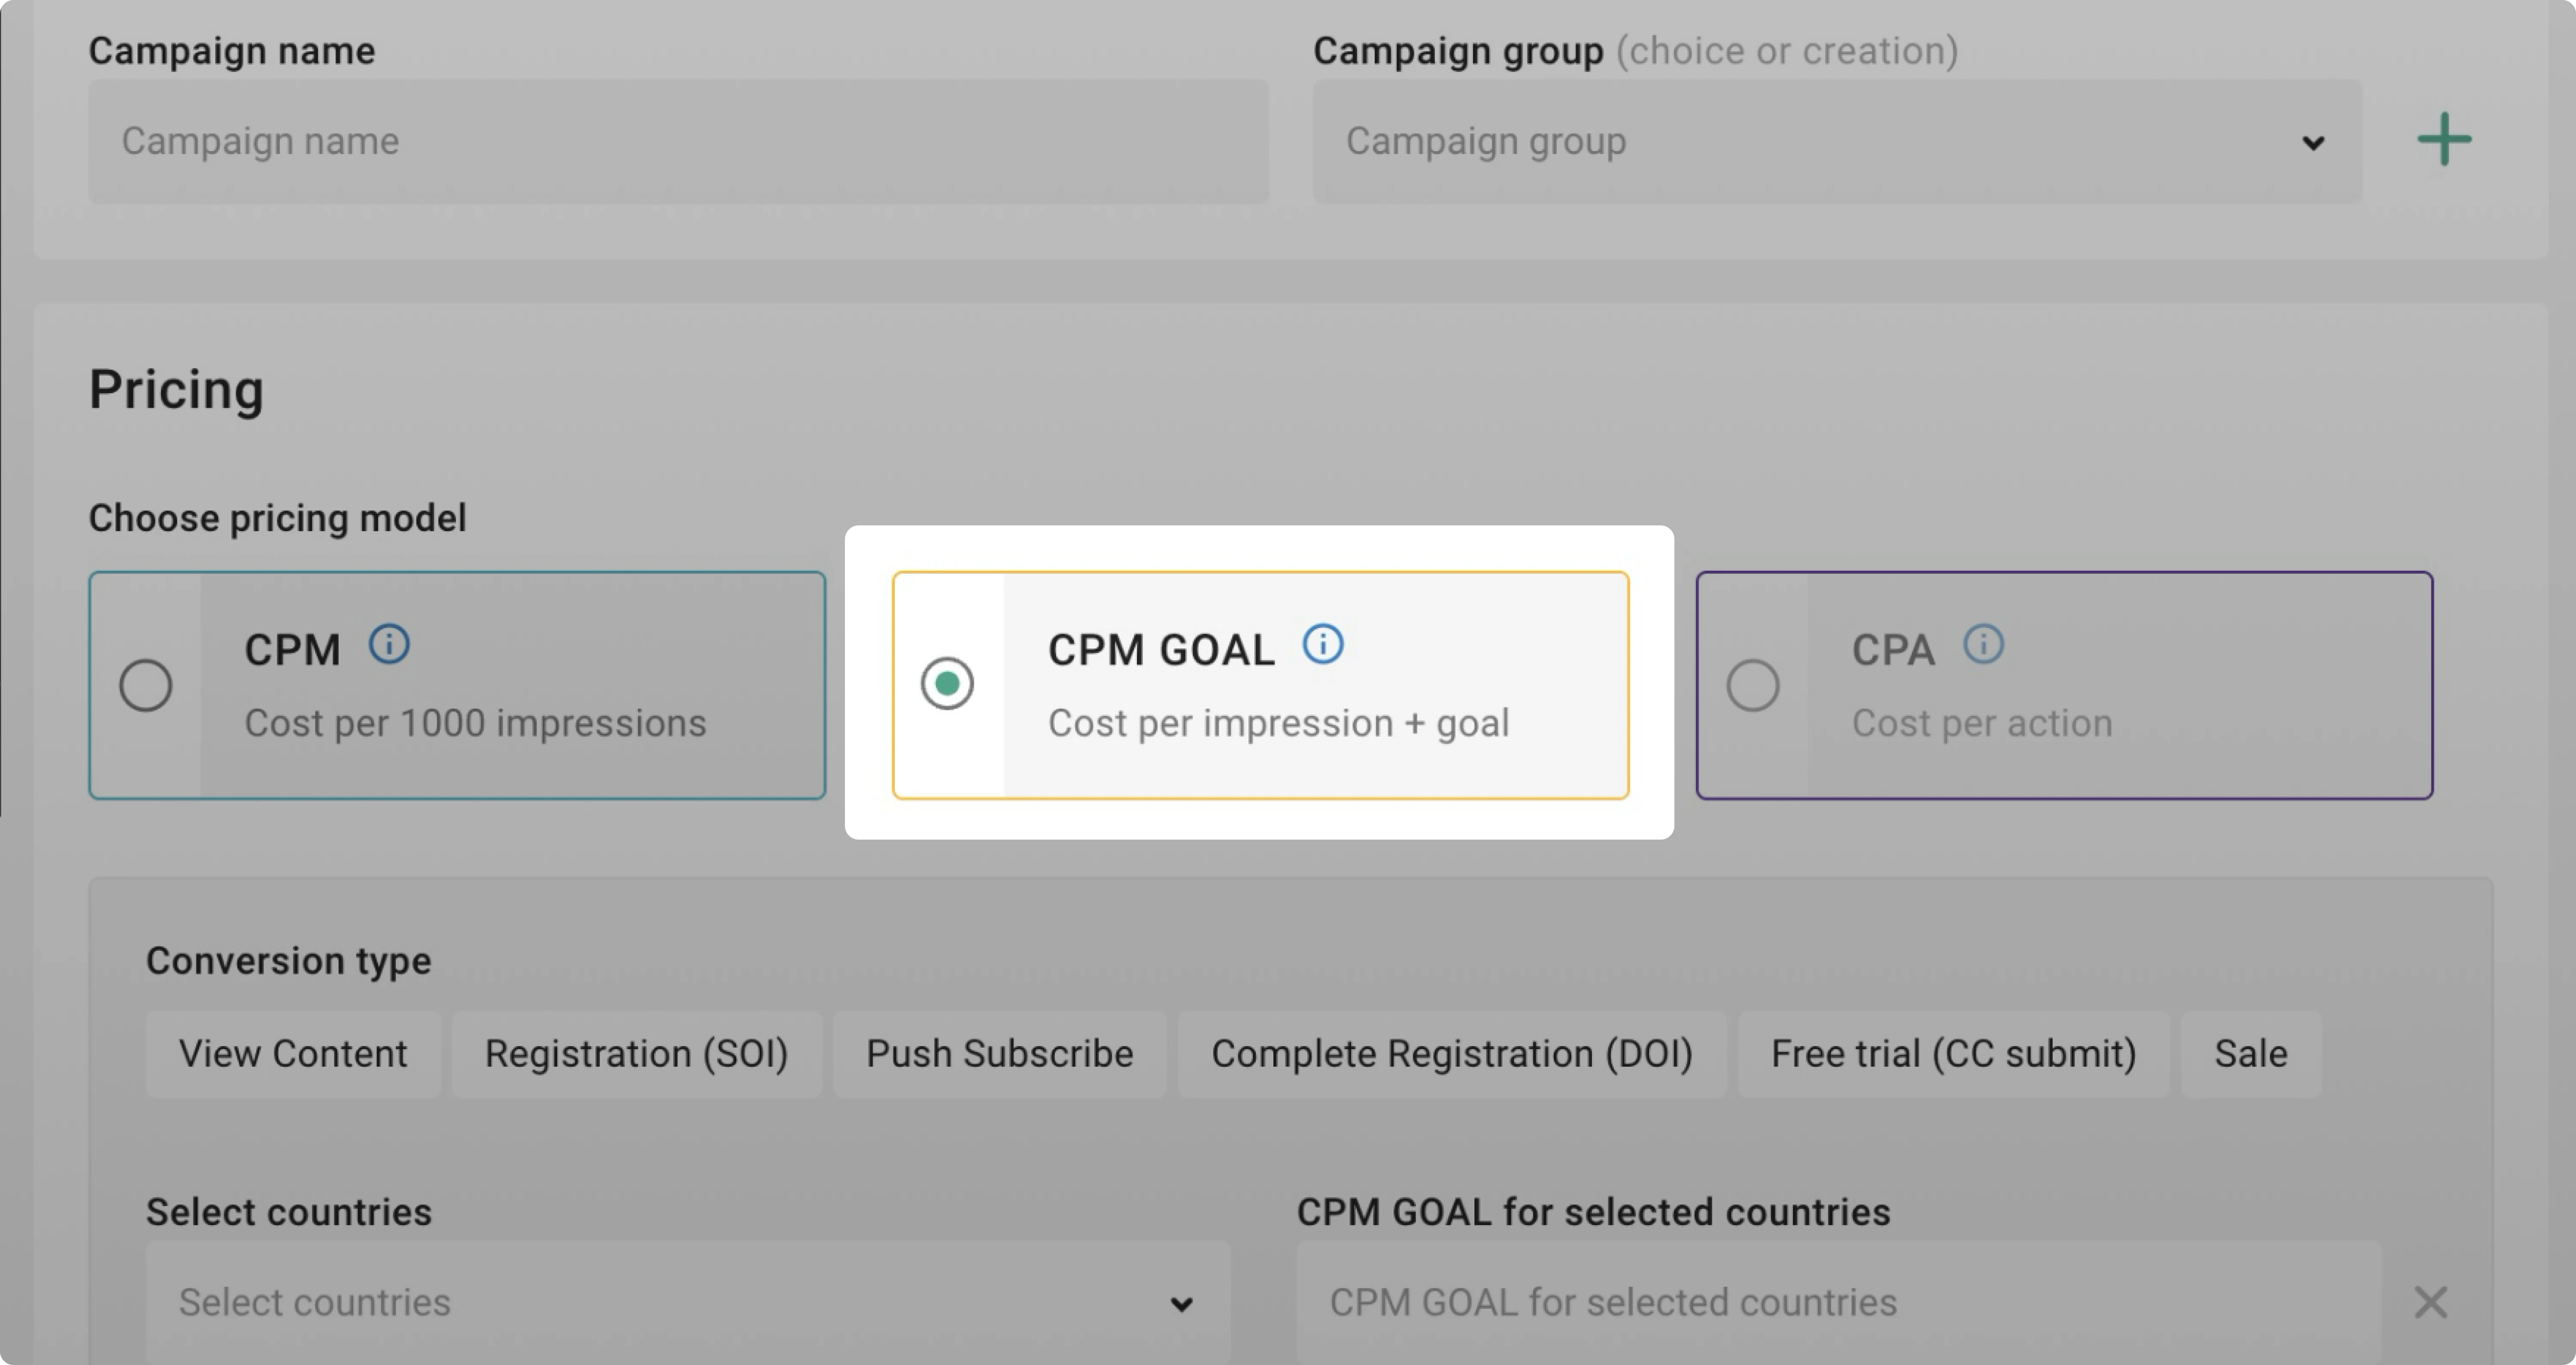Click the Select countries chevron icon
This screenshot has height=1365, width=2576.
tap(1182, 1303)
